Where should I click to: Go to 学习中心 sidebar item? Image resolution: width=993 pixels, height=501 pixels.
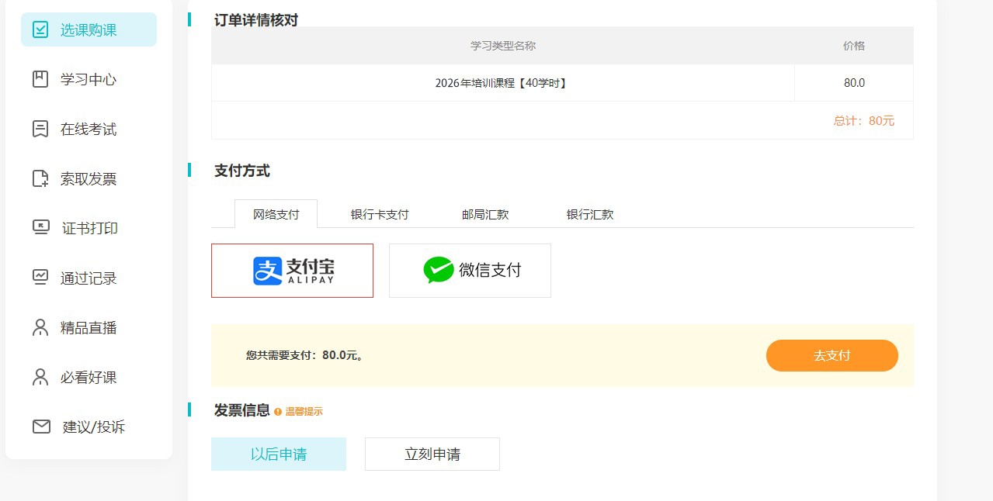89,79
